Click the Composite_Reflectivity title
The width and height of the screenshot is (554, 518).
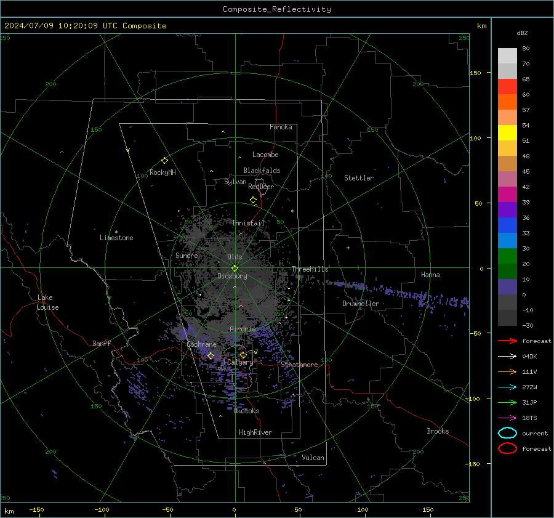277,9
